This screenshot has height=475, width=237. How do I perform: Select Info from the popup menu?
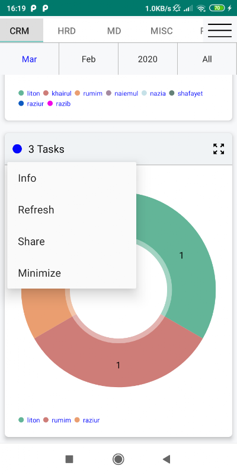pos(72,178)
